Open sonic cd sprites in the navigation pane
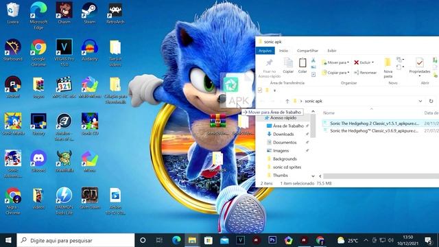439x247 pixels. pyautogui.click(x=287, y=167)
